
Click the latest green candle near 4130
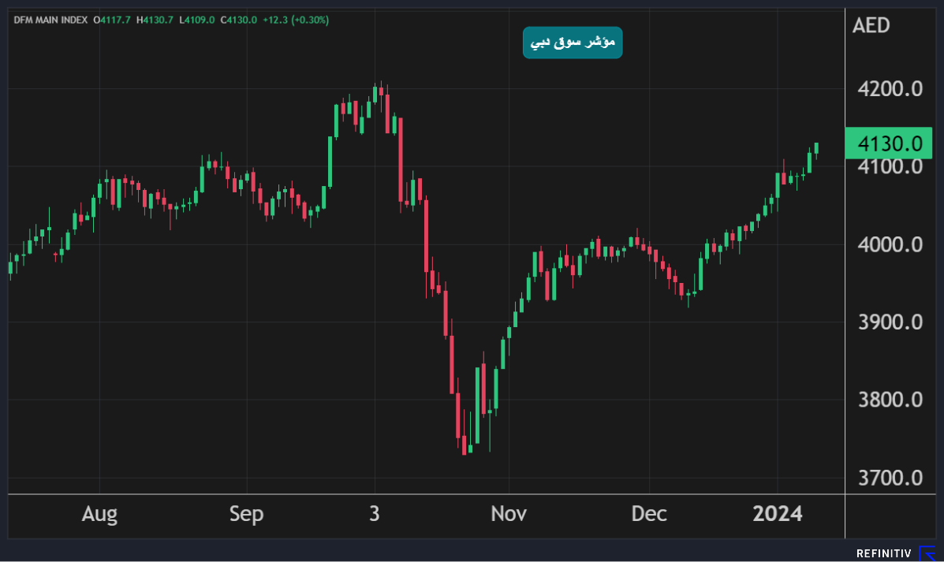pos(816,148)
